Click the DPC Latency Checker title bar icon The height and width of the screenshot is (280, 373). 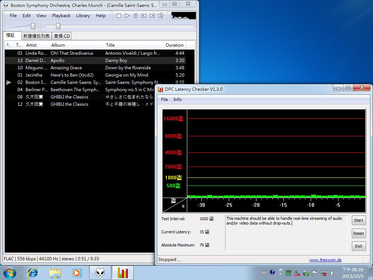pyautogui.click(x=161, y=89)
